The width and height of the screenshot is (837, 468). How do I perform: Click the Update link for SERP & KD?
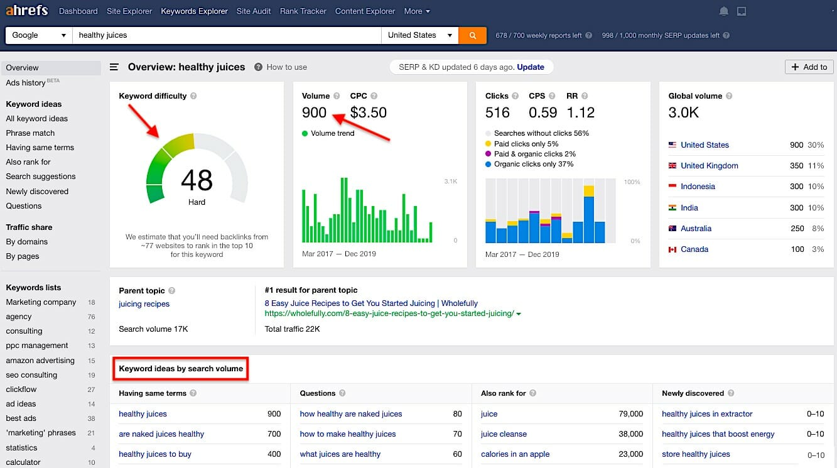[x=531, y=67]
